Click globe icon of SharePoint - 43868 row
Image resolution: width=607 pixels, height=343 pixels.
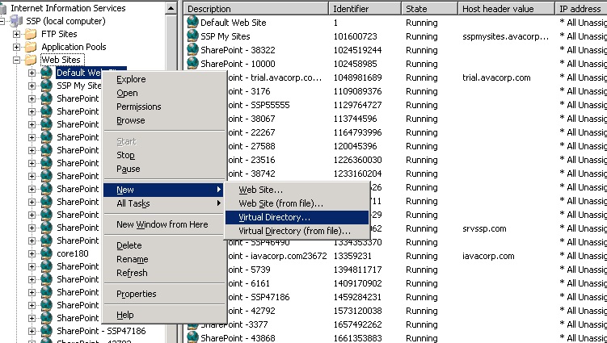click(192, 337)
